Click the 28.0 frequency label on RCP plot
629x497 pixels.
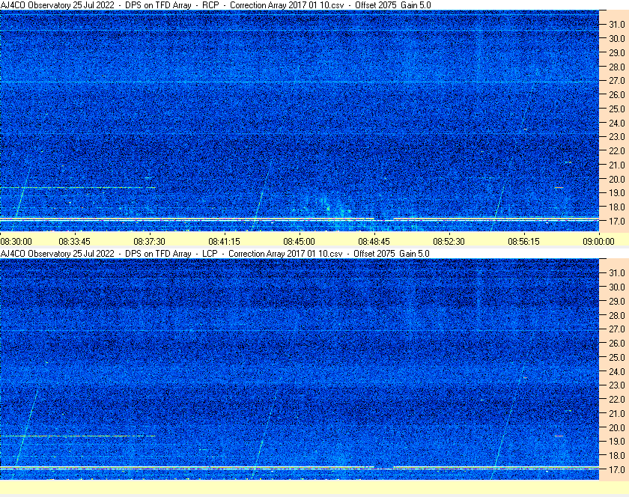coord(617,67)
